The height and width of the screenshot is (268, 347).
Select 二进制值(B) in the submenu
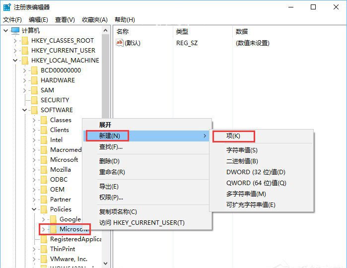coord(262,161)
